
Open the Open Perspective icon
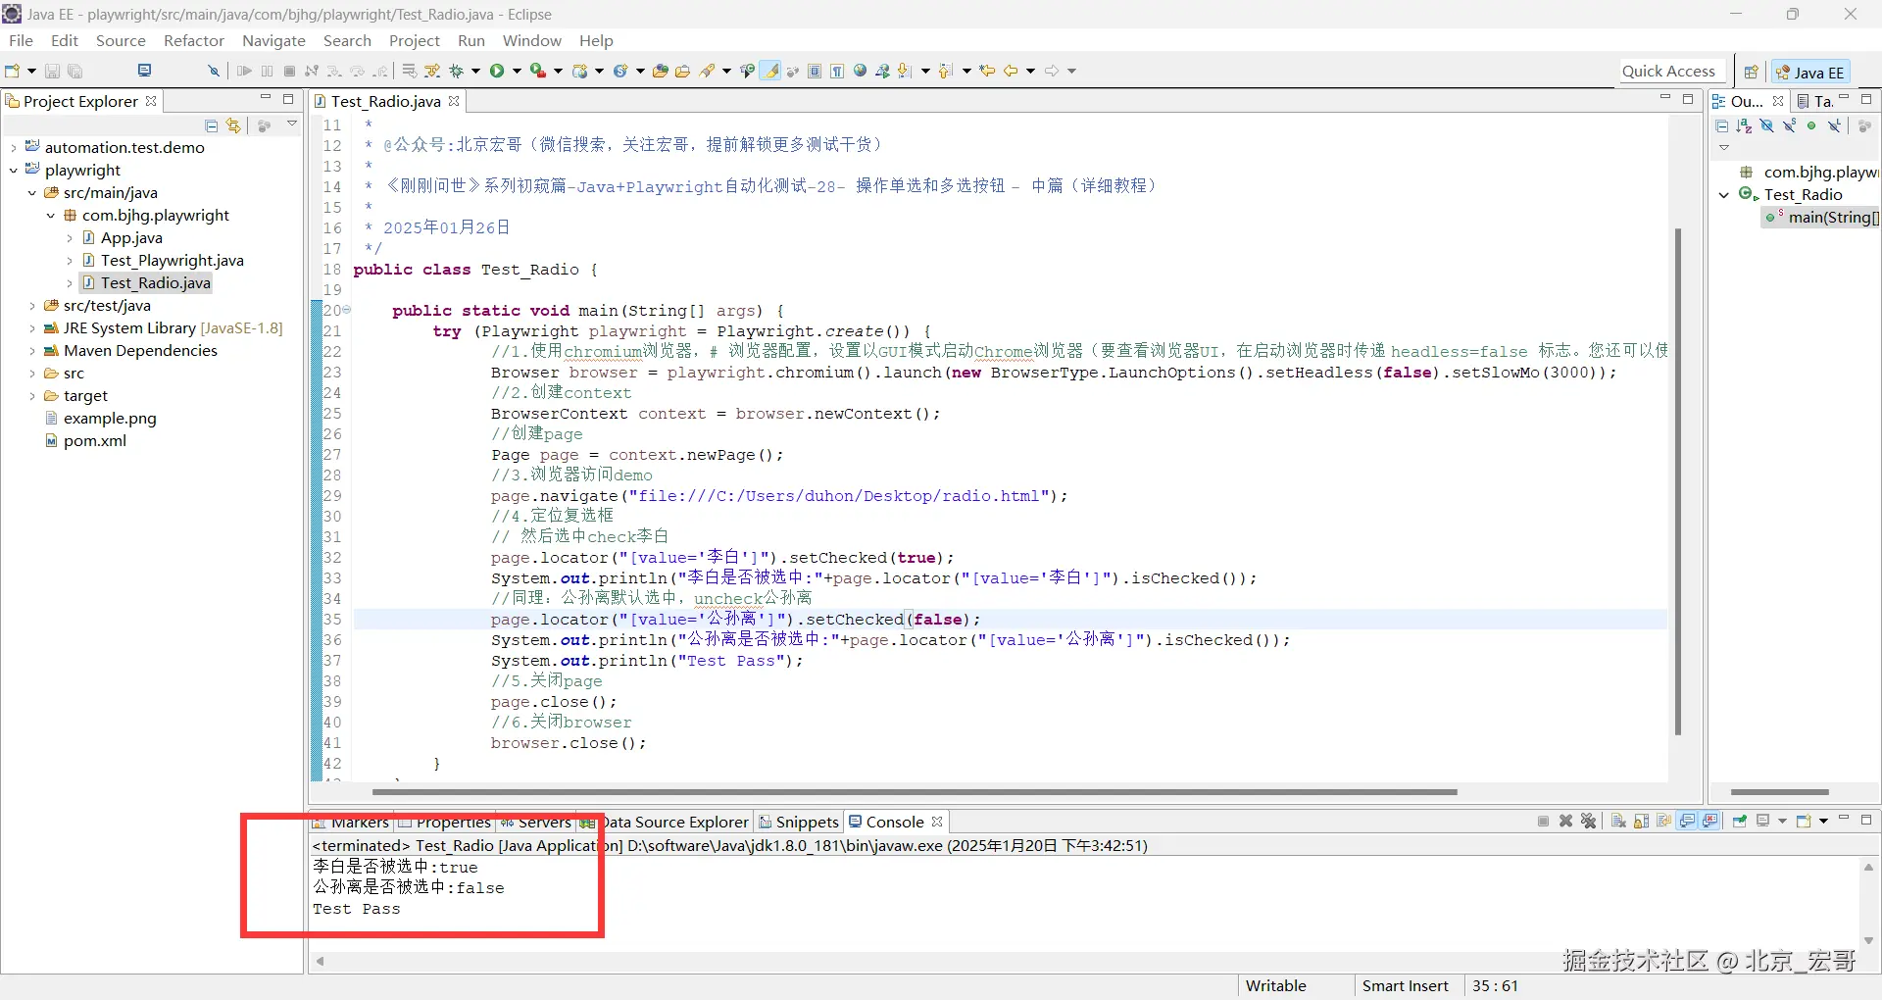point(1751,72)
